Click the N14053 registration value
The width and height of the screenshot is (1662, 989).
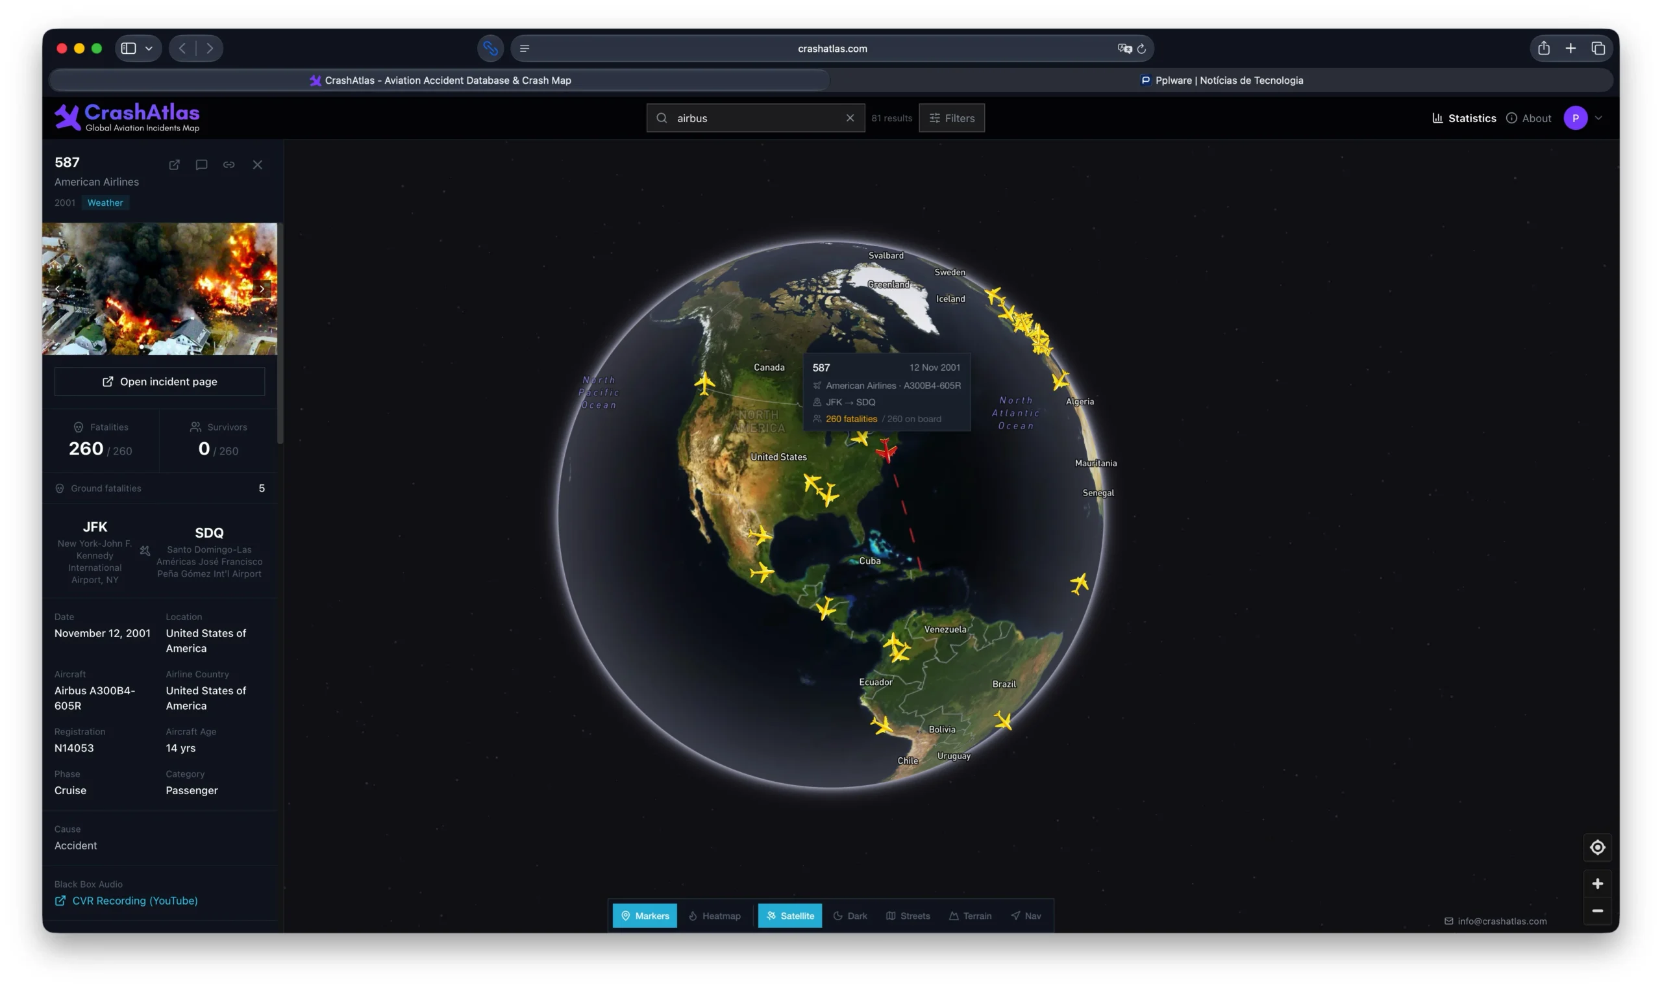[74, 749]
